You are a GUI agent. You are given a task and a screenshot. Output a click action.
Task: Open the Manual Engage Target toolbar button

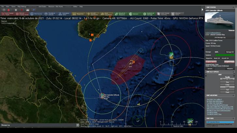tap(22, 14)
